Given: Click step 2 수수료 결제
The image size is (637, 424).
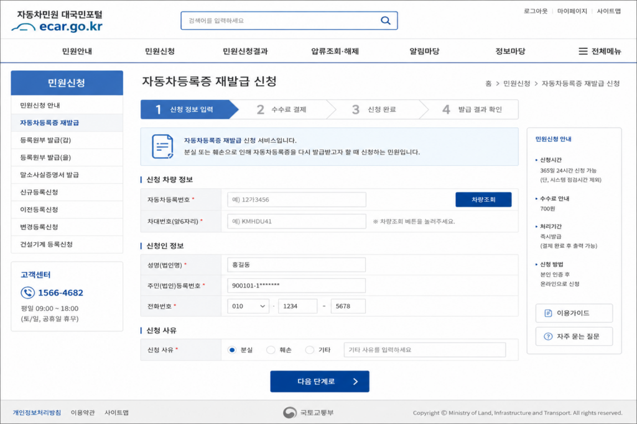Looking at the screenshot, I should click(x=282, y=109).
